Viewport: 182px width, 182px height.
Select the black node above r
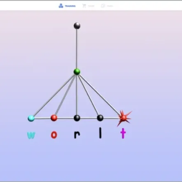coord(77,118)
